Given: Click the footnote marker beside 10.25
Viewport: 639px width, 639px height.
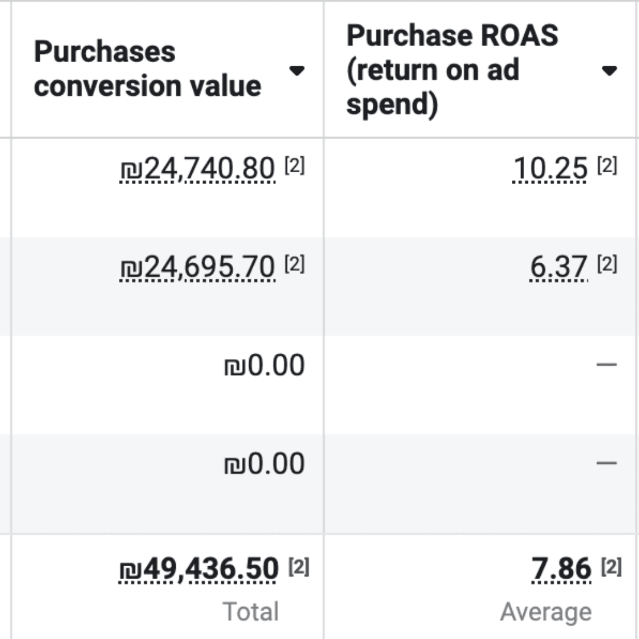Looking at the screenshot, I should point(607,167).
